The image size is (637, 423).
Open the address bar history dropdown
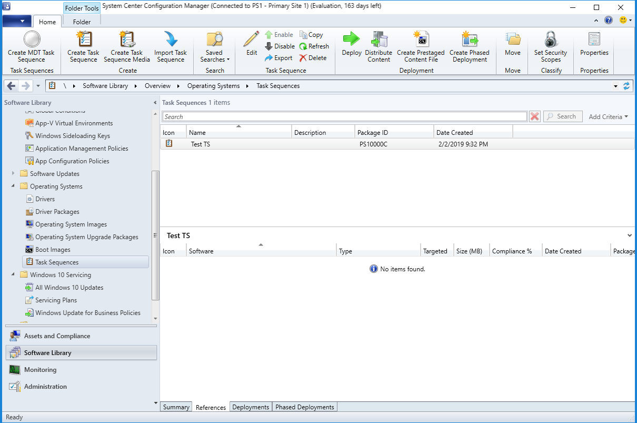[616, 86]
